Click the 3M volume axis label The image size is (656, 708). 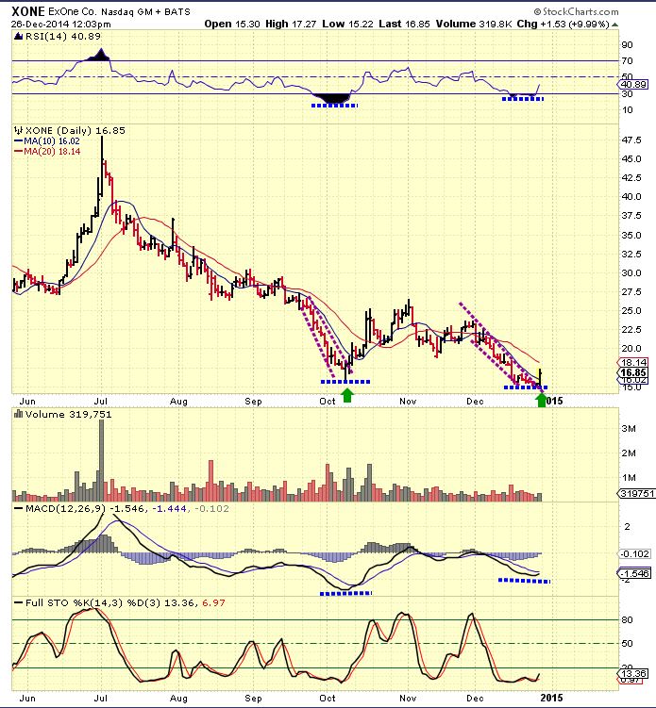[629, 429]
